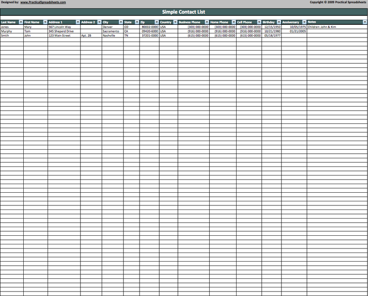This screenshot has width=368, height=296.
Task: Follow the www.PracticalSpreadsheets.com link
Action: point(43,3)
